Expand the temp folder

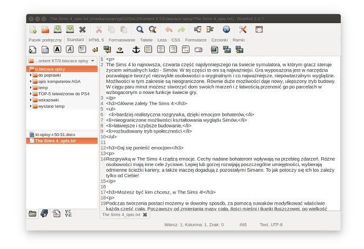pos(31,88)
